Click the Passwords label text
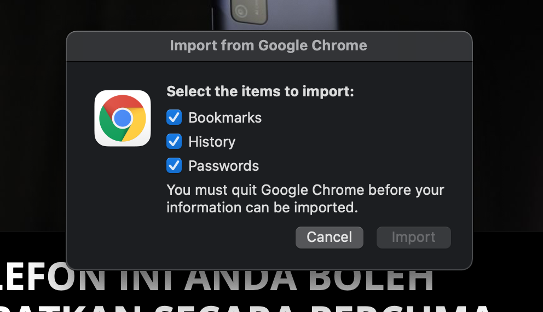 click(223, 166)
